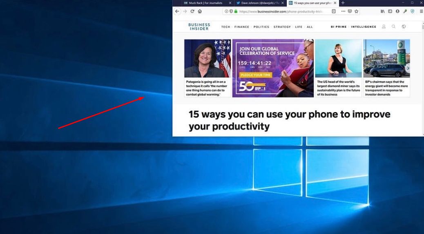This screenshot has height=234, width=424.
Task: Open the Firefox Library icon
Action: point(383,11)
